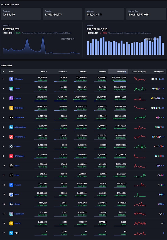Click the Market Cap overview card
Image resolution: width=167 pixels, height=240 pixels.
coord(146,14)
